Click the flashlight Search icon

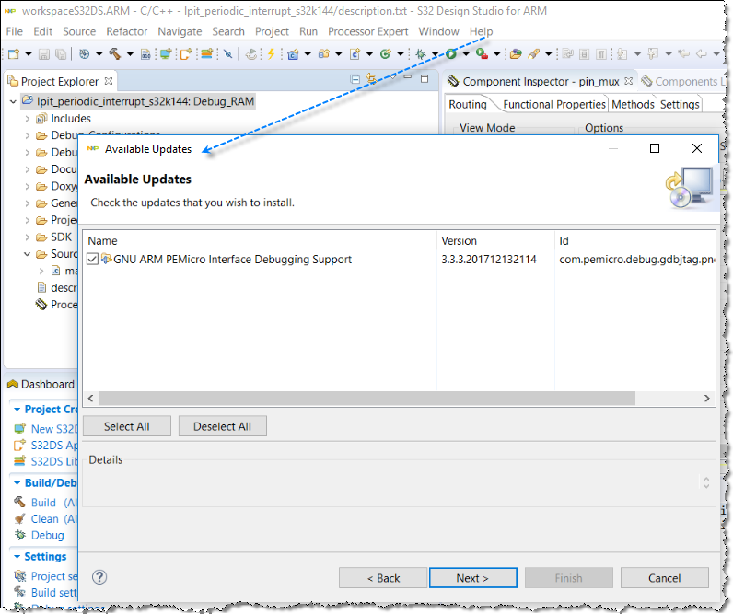pyautogui.click(x=533, y=54)
